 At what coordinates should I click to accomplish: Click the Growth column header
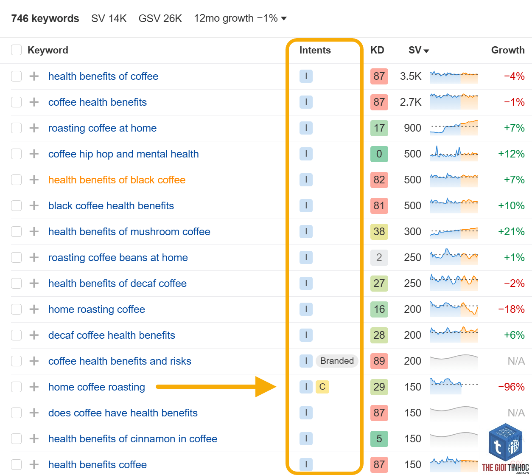coord(508,50)
